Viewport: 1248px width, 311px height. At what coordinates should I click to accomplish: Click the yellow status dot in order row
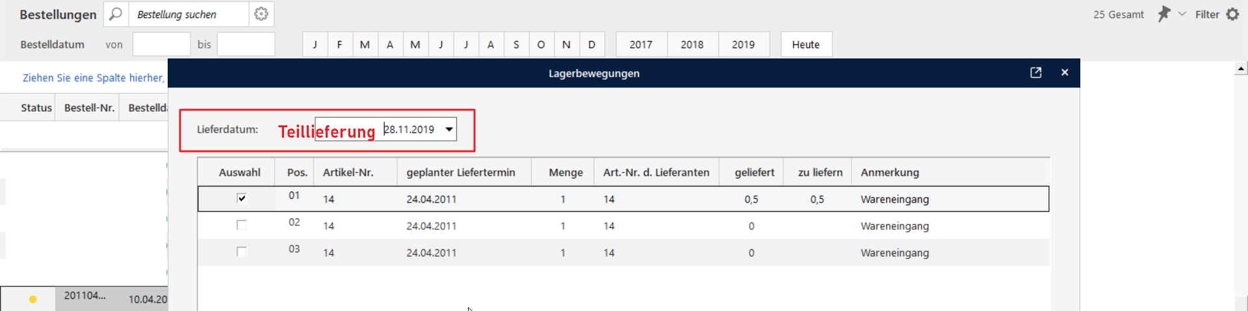[x=32, y=299]
